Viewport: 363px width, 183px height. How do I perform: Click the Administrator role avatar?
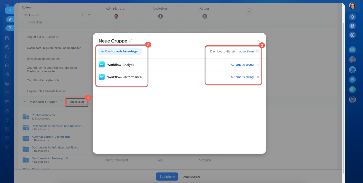click(116, 16)
